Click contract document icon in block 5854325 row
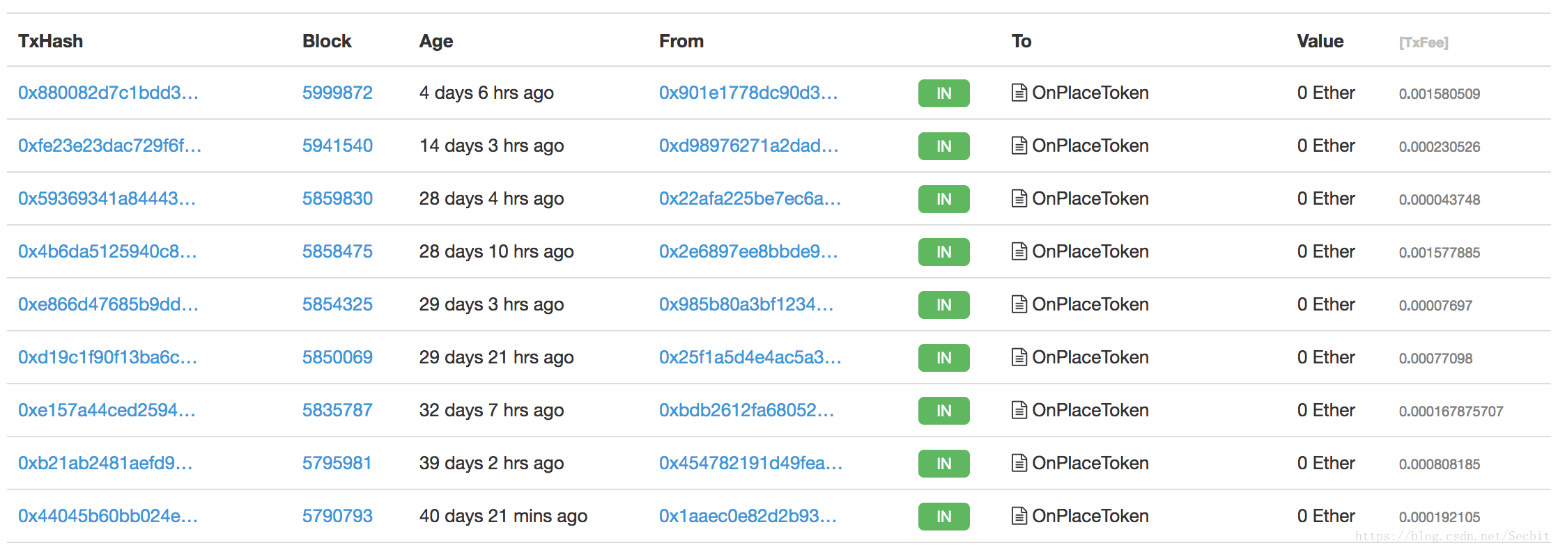This screenshot has width=1558, height=550. [x=1019, y=304]
